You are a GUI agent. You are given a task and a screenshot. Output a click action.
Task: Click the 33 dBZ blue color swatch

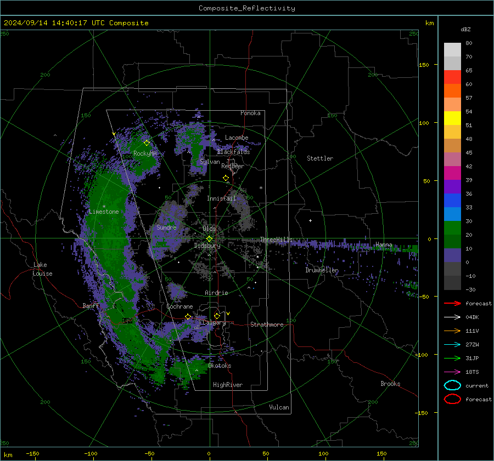(452, 214)
